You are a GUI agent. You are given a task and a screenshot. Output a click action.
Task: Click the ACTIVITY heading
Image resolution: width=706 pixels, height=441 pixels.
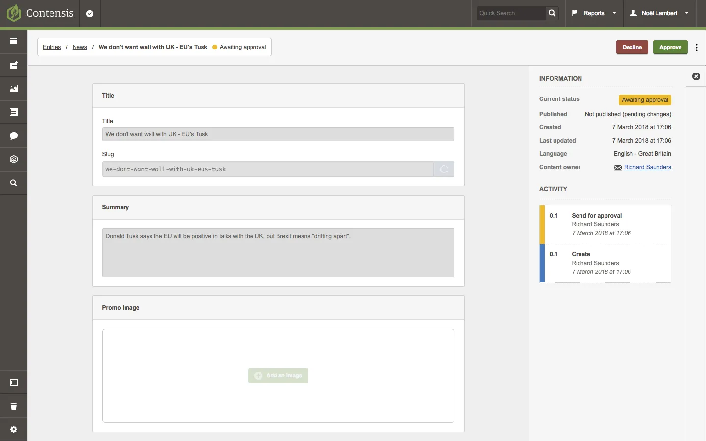[x=553, y=189]
